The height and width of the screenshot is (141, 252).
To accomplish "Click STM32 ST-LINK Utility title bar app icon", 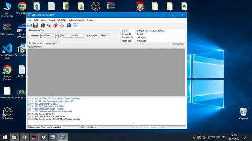I will click(29, 15).
